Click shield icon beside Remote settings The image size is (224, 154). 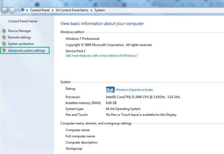click(4, 37)
